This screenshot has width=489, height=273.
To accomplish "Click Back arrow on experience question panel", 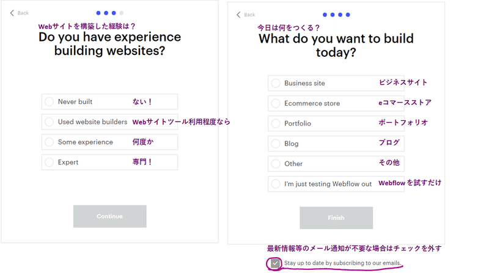I will [19, 13].
